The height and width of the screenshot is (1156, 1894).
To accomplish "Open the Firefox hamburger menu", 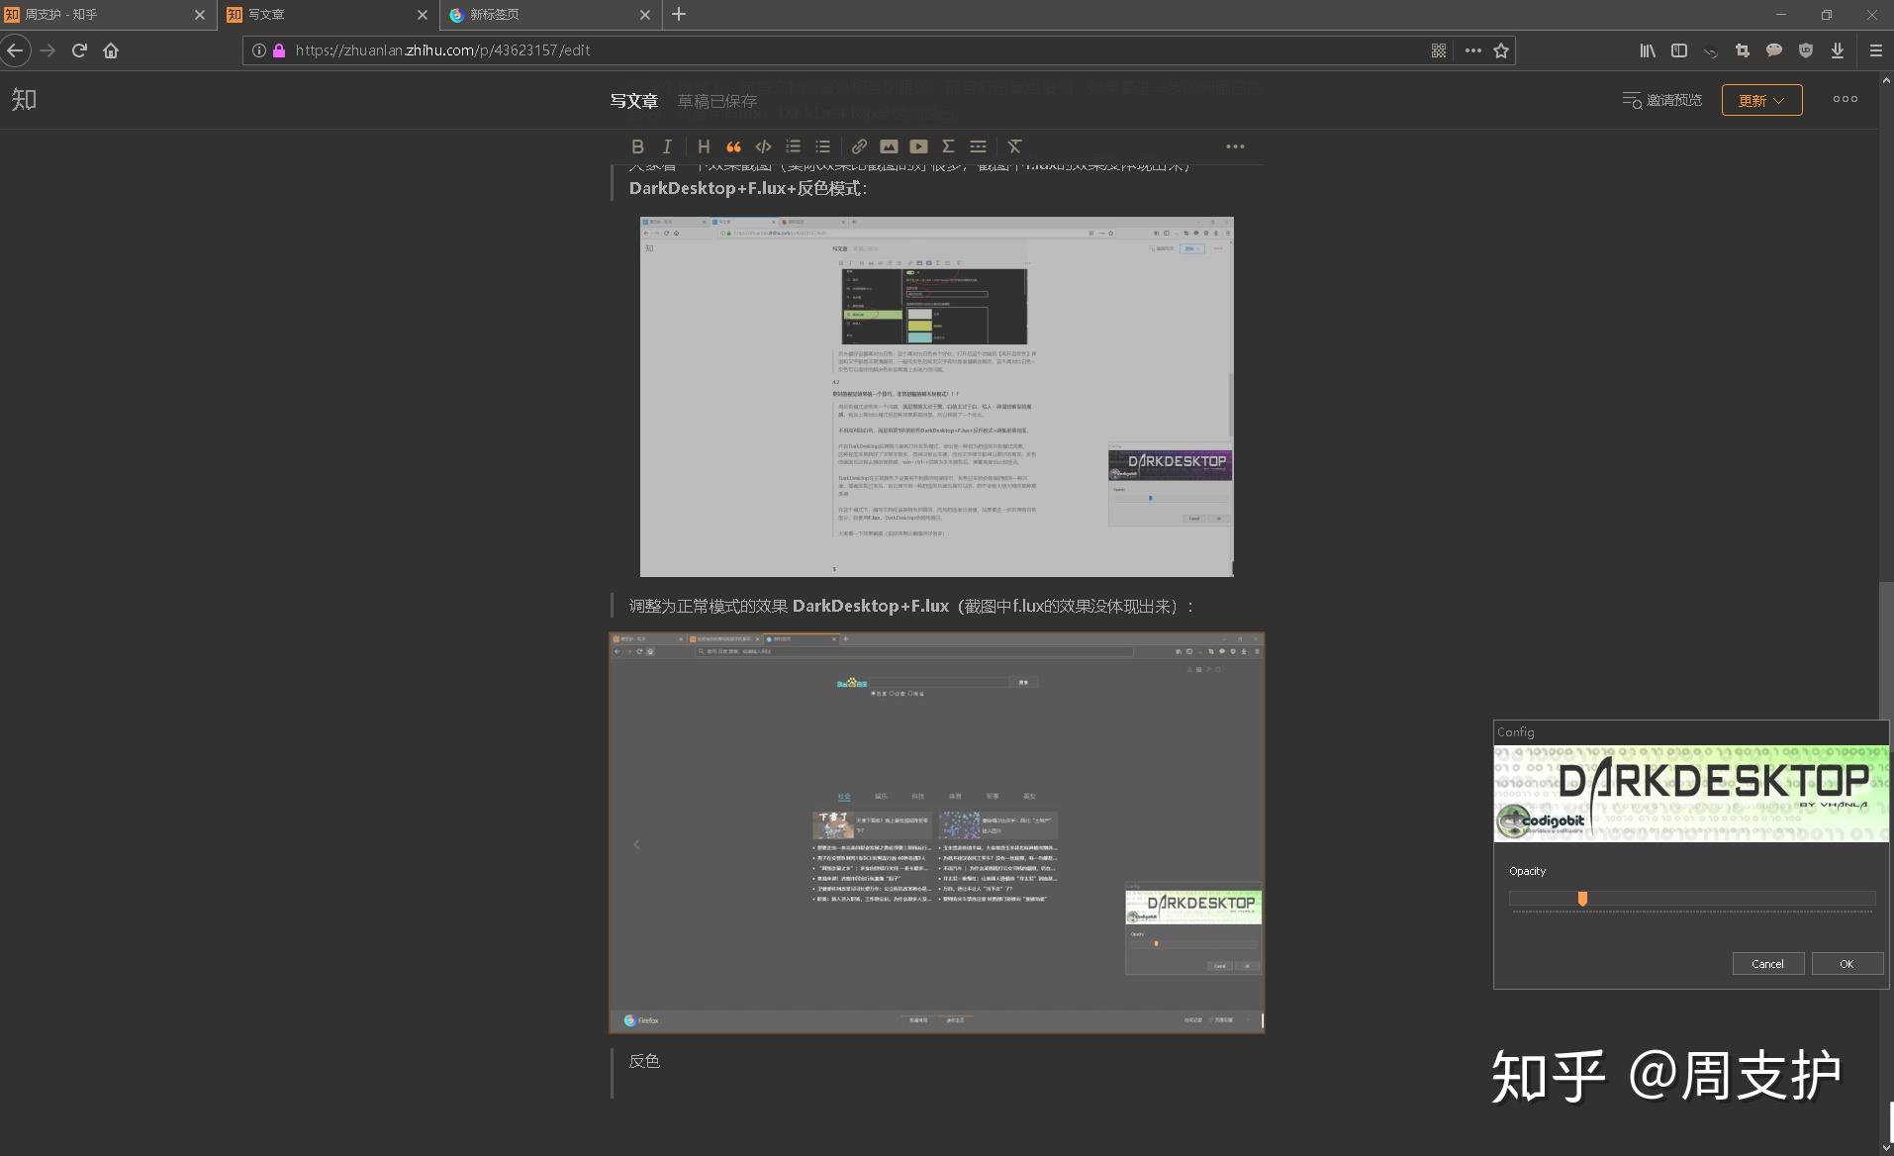I will click(x=1875, y=50).
